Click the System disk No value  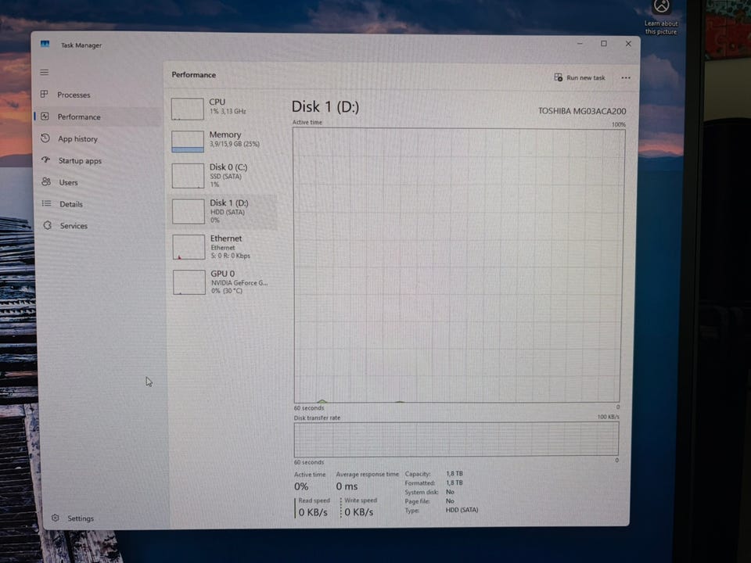[451, 492]
